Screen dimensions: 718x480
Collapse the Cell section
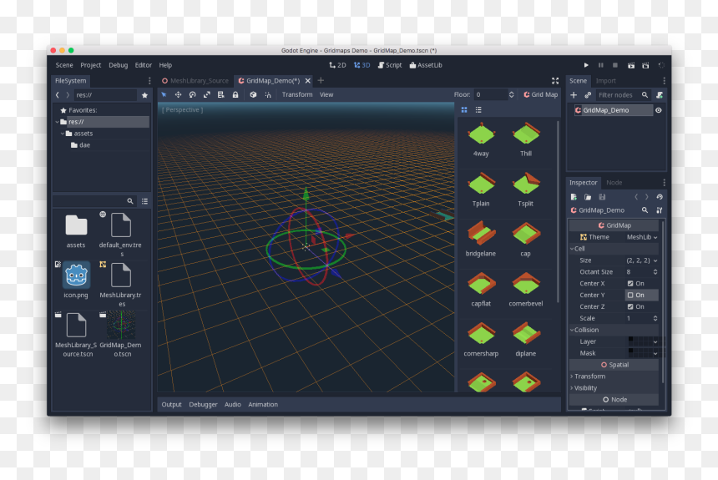(614, 249)
